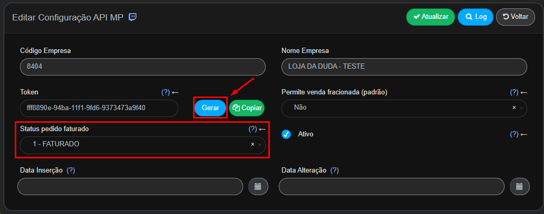The height and width of the screenshot is (214, 544).
Task: Click the help (?) icon for Permite venda fracionada
Action: [514, 92]
